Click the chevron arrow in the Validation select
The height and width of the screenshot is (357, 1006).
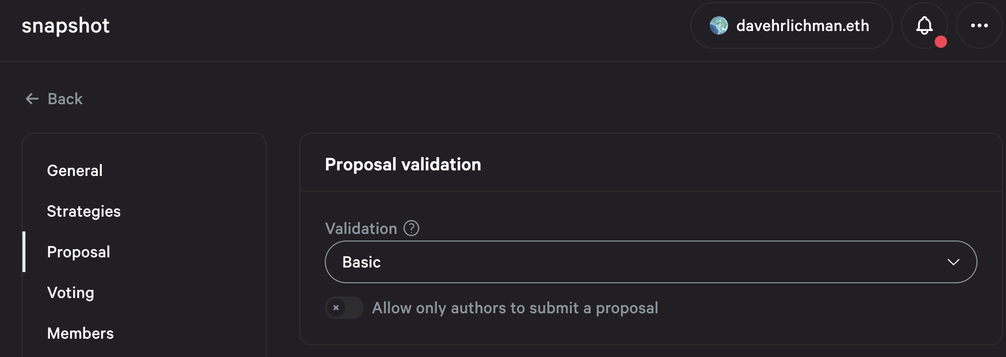coord(953,262)
